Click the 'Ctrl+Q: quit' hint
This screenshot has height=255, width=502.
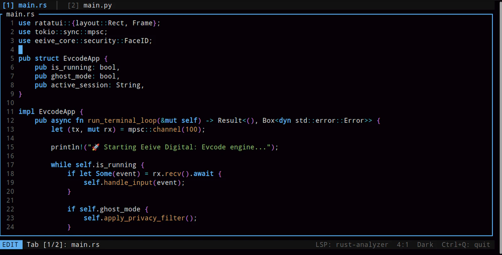pyautogui.click(x=466, y=245)
